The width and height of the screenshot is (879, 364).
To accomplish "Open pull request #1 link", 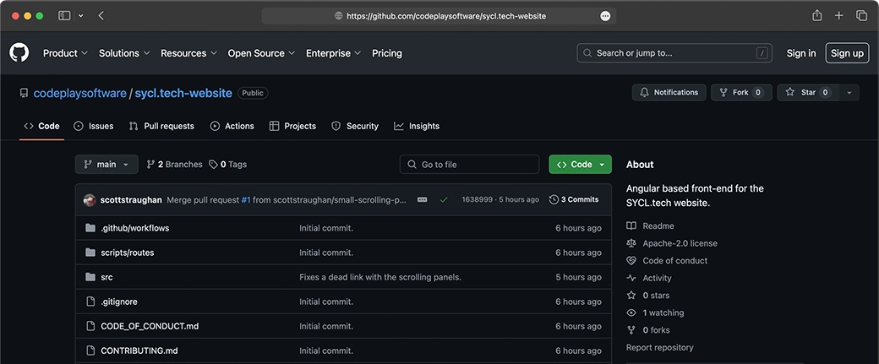I will pyautogui.click(x=246, y=200).
